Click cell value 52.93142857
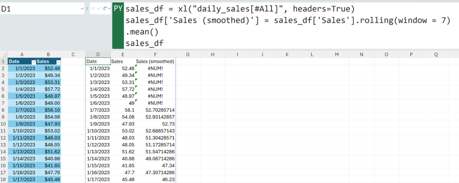This screenshot has height=183, width=459. [x=155, y=117]
